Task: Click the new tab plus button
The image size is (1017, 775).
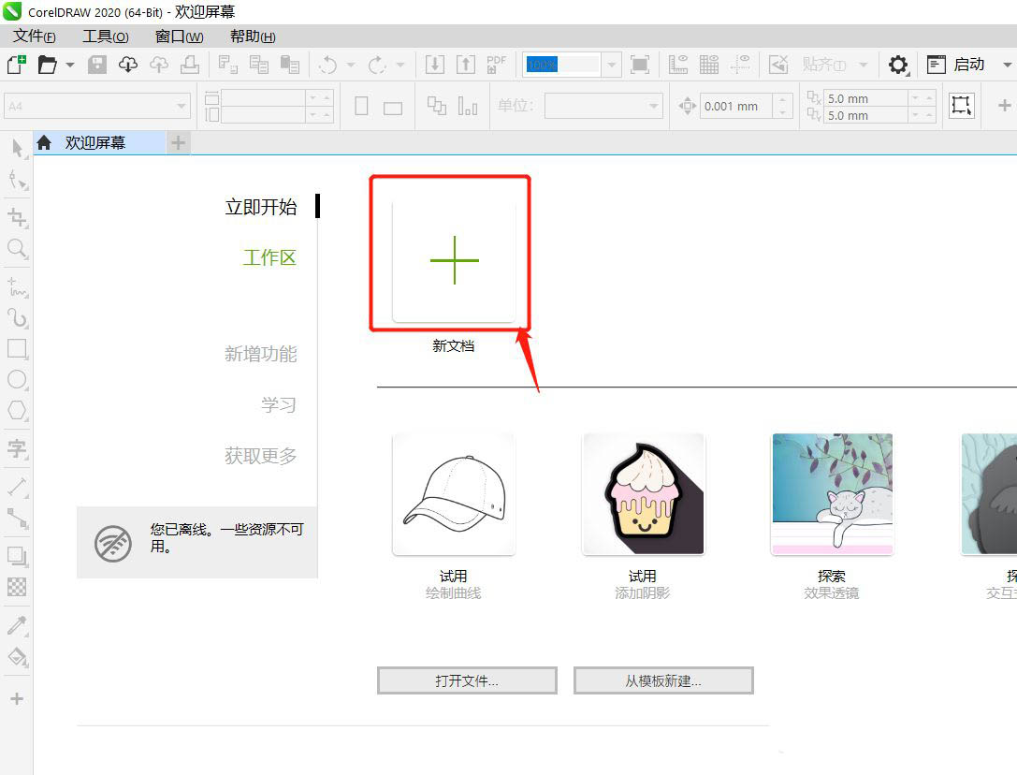Action: pyautogui.click(x=179, y=143)
